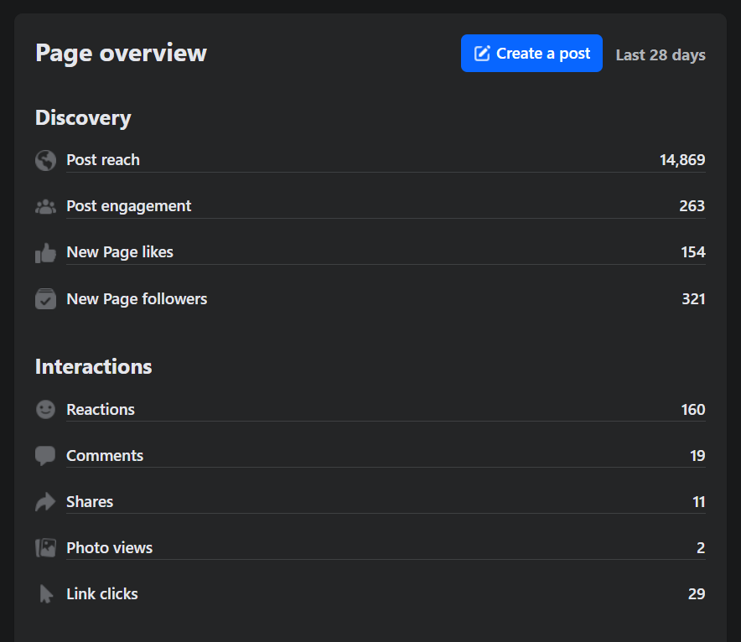741x642 pixels.
Task: Click the Post reach value 14,869
Action: click(682, 160)
